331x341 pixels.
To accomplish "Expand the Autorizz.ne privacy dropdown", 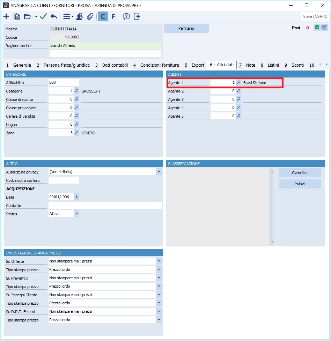I will [x=159, y=172].
